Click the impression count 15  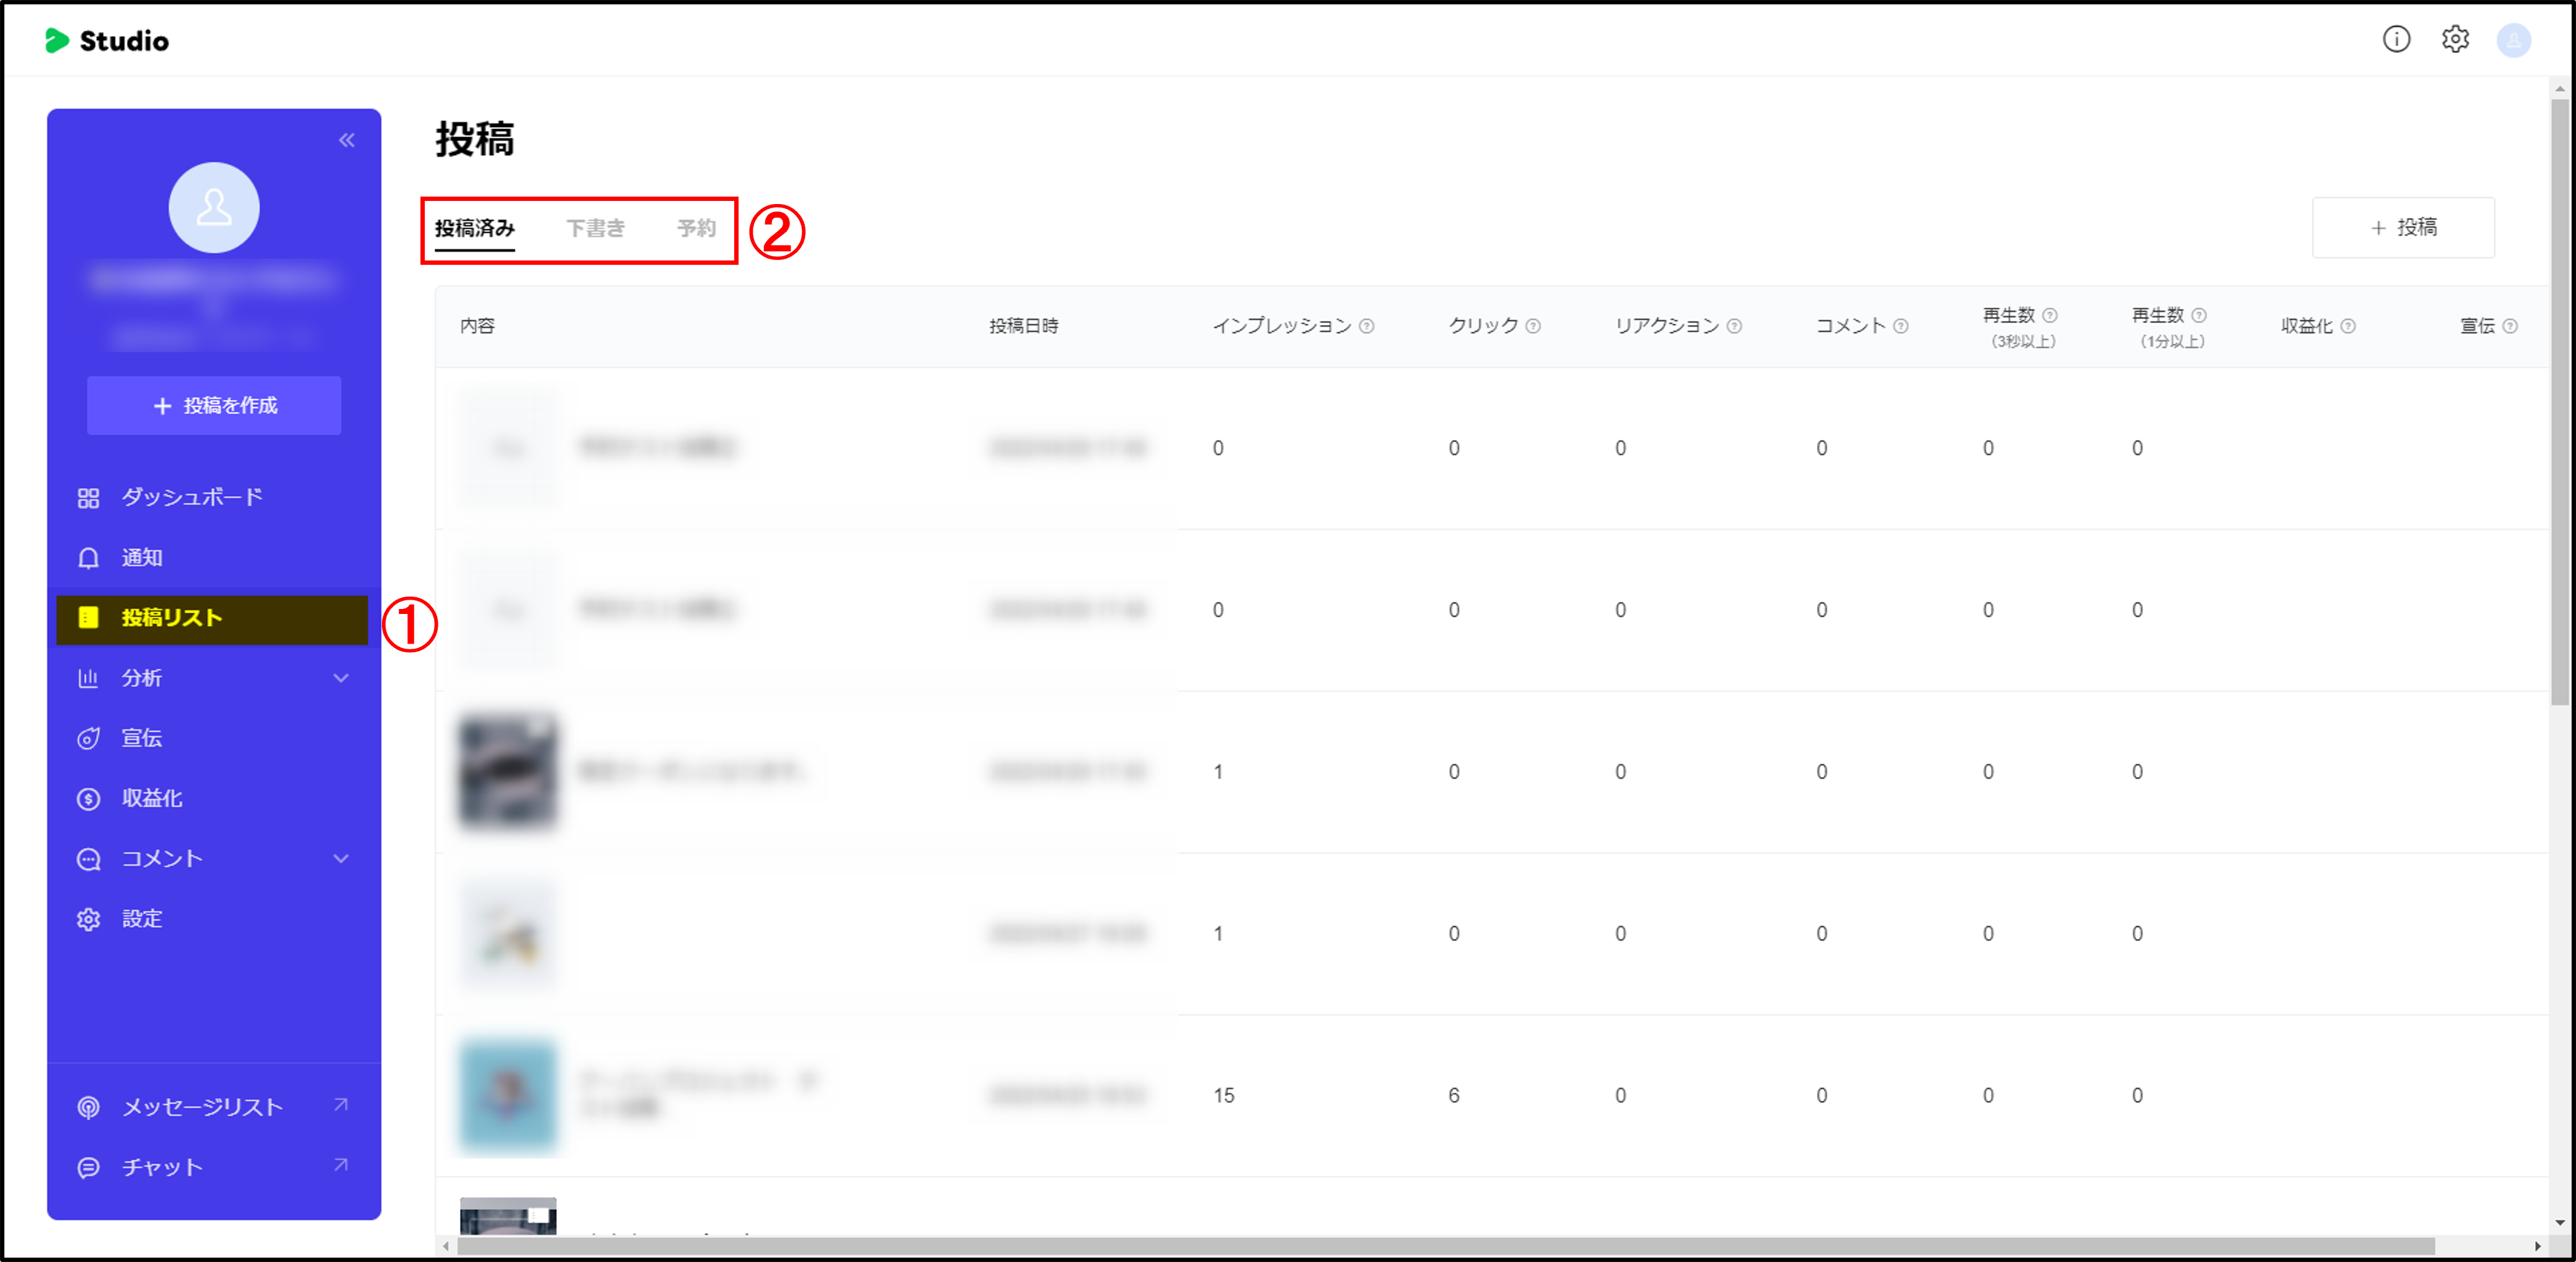(1224, 1096)
